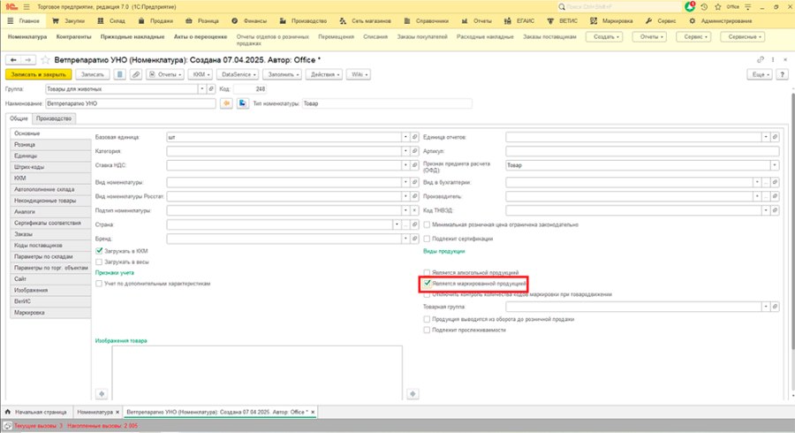The height and width of the screenshot is (433, 795).
Task: Open the Отчеты dropdown in form toolbar
Action: click(x=165, y=74)
